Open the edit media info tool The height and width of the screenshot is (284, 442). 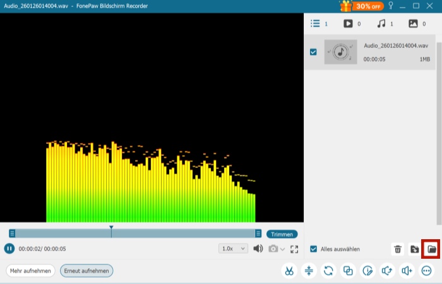pyautogui.click(x=367, y=271)
